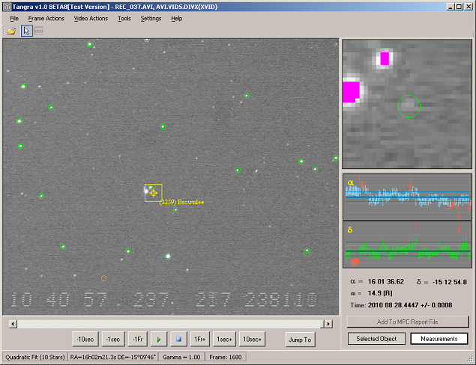Screen dimensions: 476x365
Task: Go back one frame with -1Fr
Action: tap(138, 340)
